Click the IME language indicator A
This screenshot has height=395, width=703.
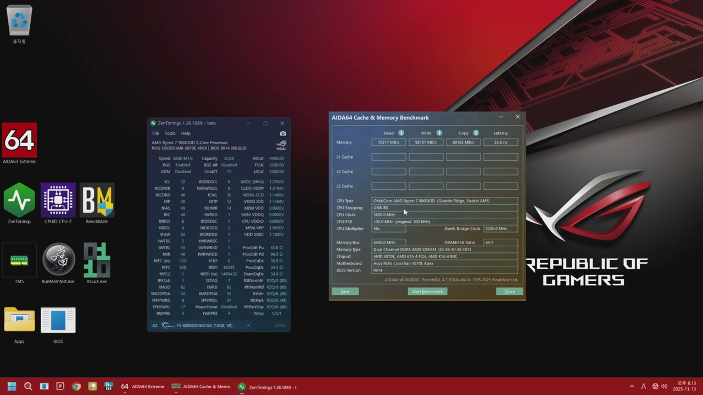[x=644, y=386]
